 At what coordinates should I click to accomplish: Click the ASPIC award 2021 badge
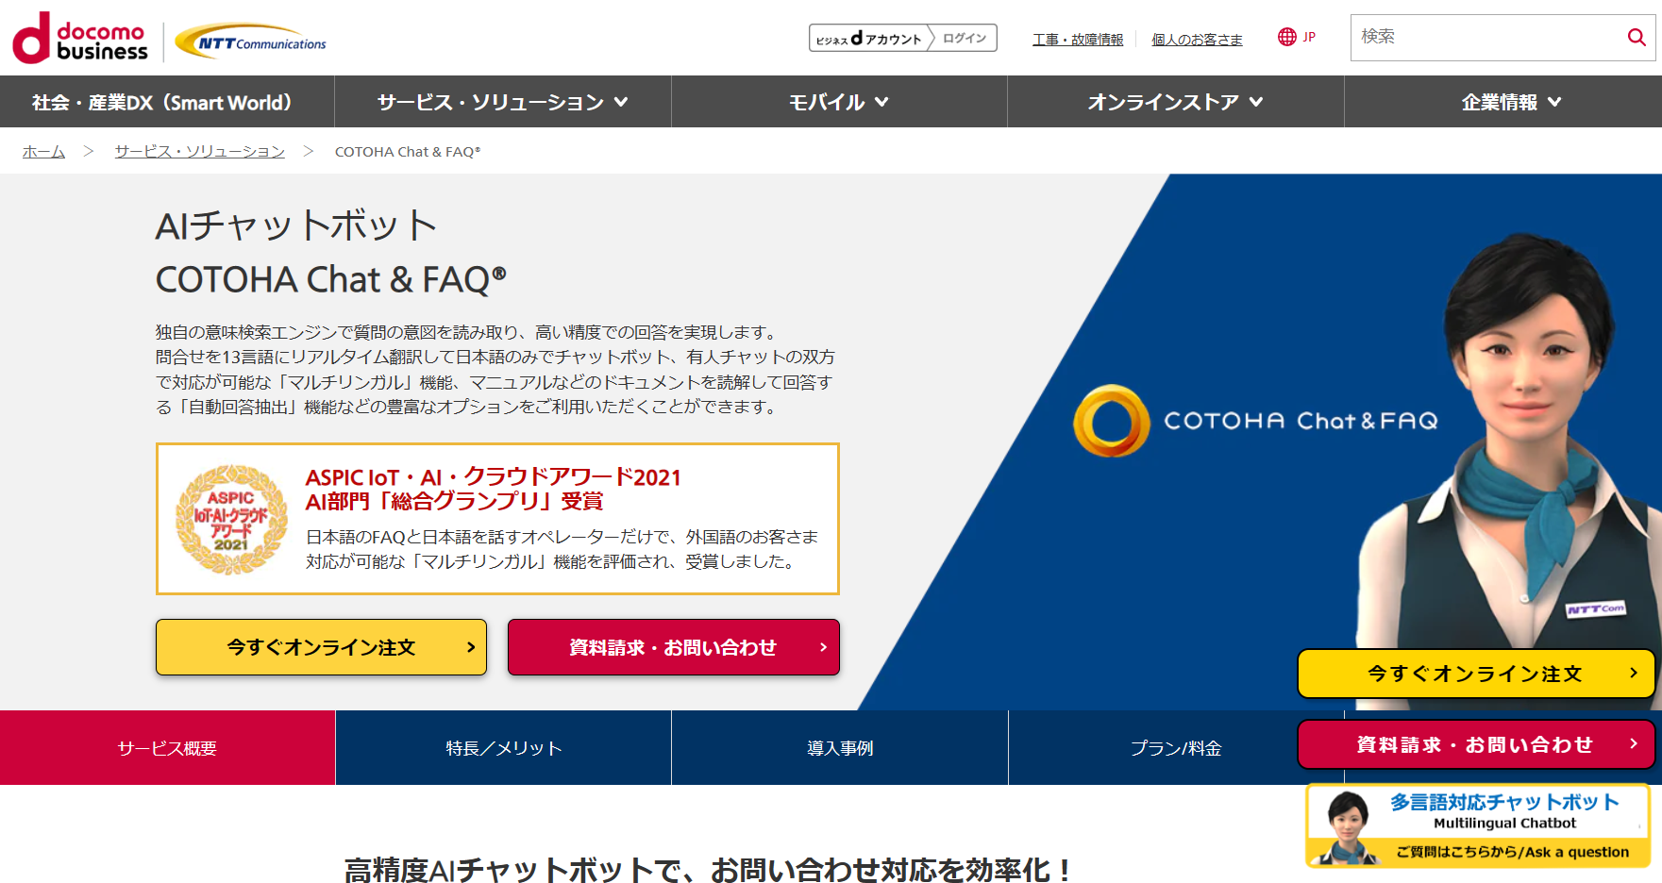pos(232,519)
